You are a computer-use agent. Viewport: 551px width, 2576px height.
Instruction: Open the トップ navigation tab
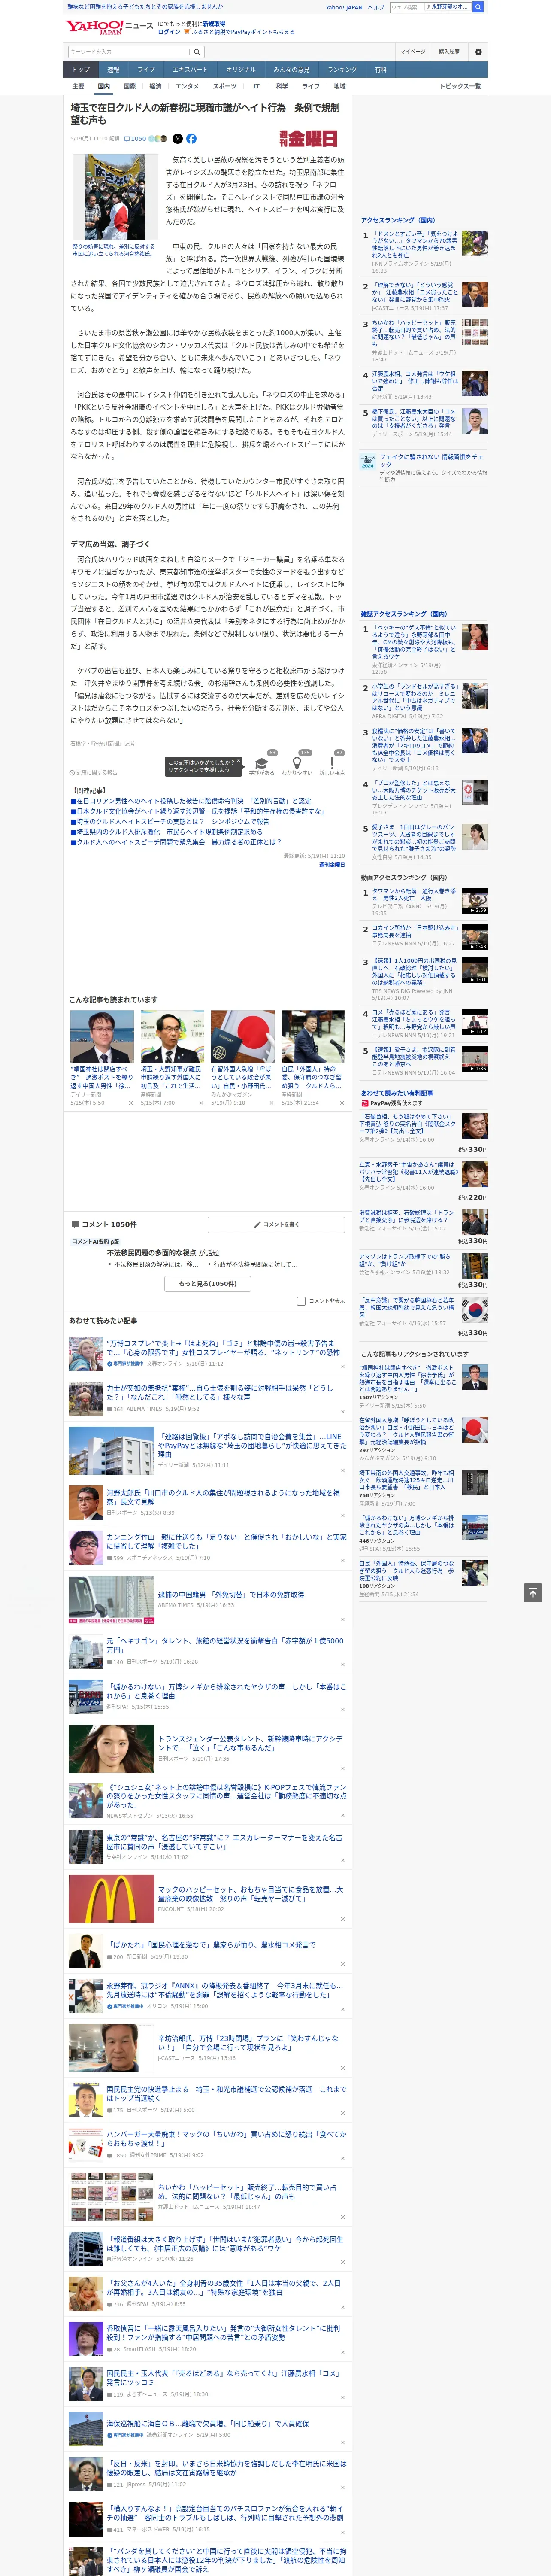tap(81, 70)
